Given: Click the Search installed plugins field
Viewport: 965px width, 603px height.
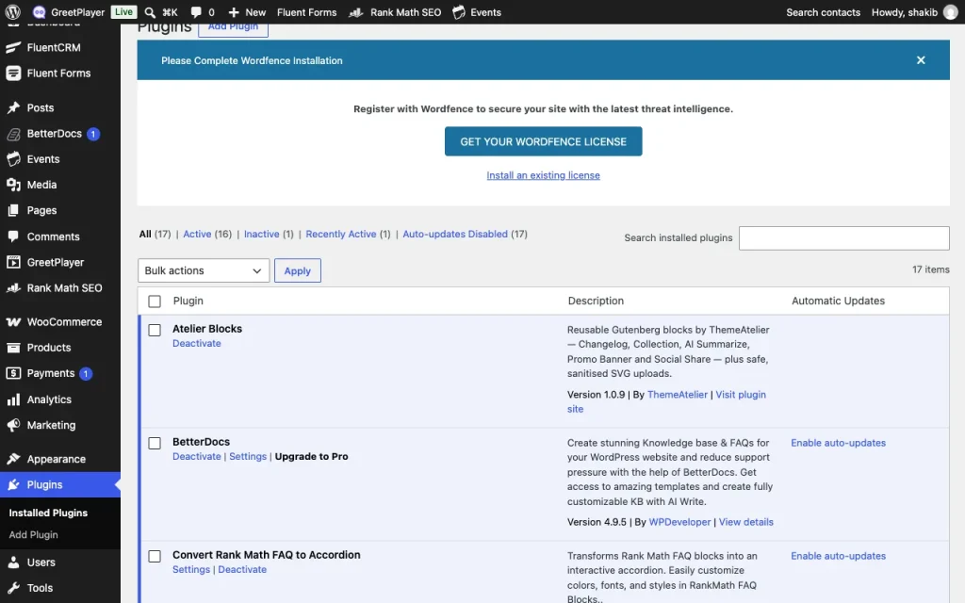Looking at the screenshot, I should (x=843, y=238).
